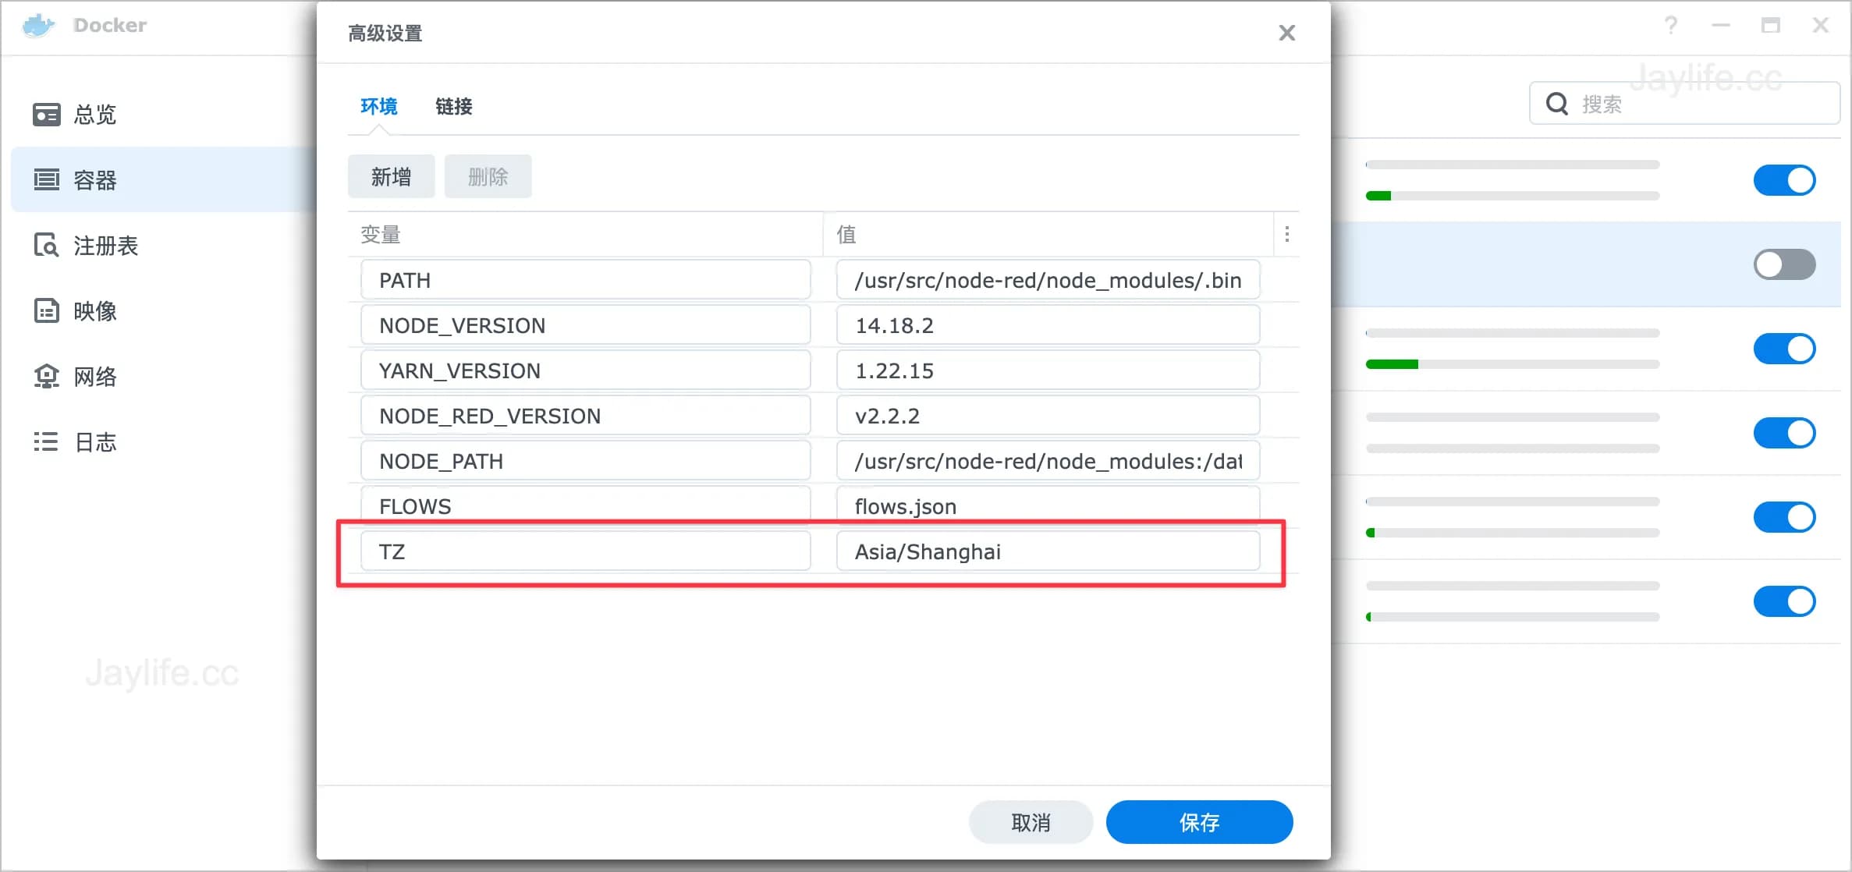Screen dimensions: 1852x872
Task: Disable the highlighted container's toggle switch
Action: pos(1785,264)
